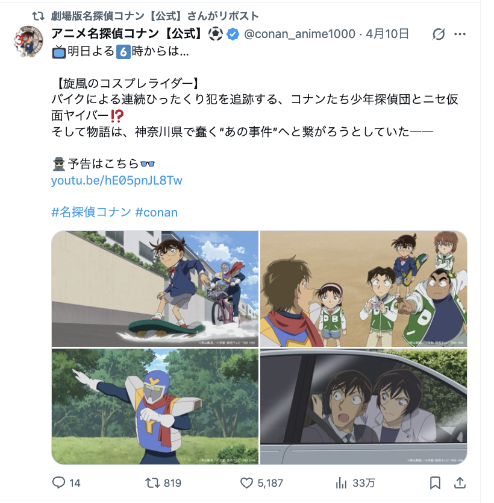Screen dimensions: 494x503
Task: Open the アニメ名探偵コナン【公式】 display name
Action: tap(127, 34)
